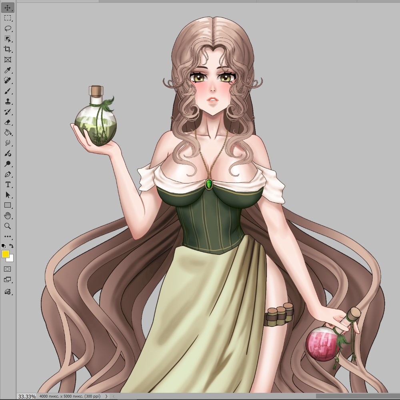
Task: Pick the Dodge tool
Action: click(x=8, y=164)
